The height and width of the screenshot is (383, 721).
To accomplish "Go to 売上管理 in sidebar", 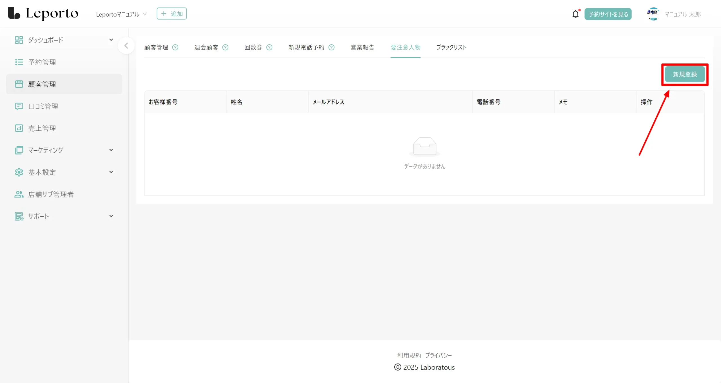I will point(64,128).
